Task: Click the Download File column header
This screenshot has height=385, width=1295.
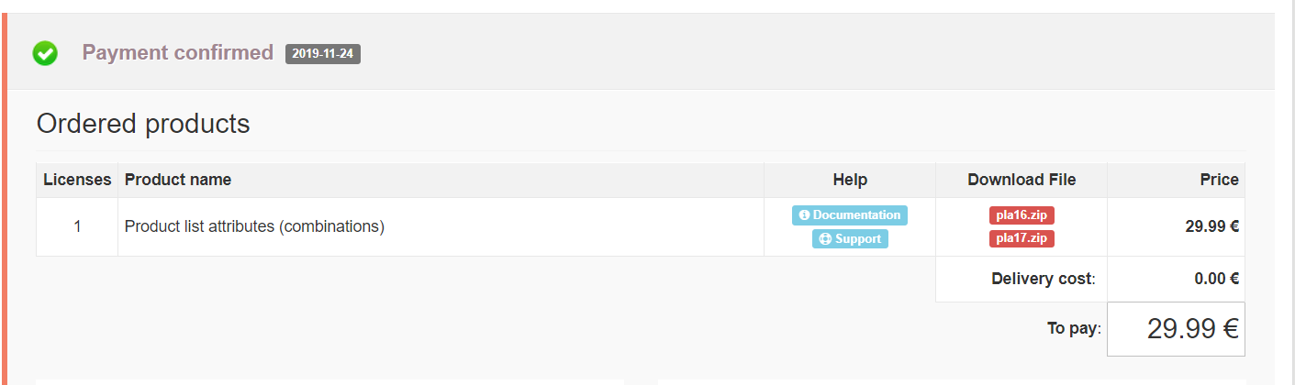Action: click(1021, 180)
